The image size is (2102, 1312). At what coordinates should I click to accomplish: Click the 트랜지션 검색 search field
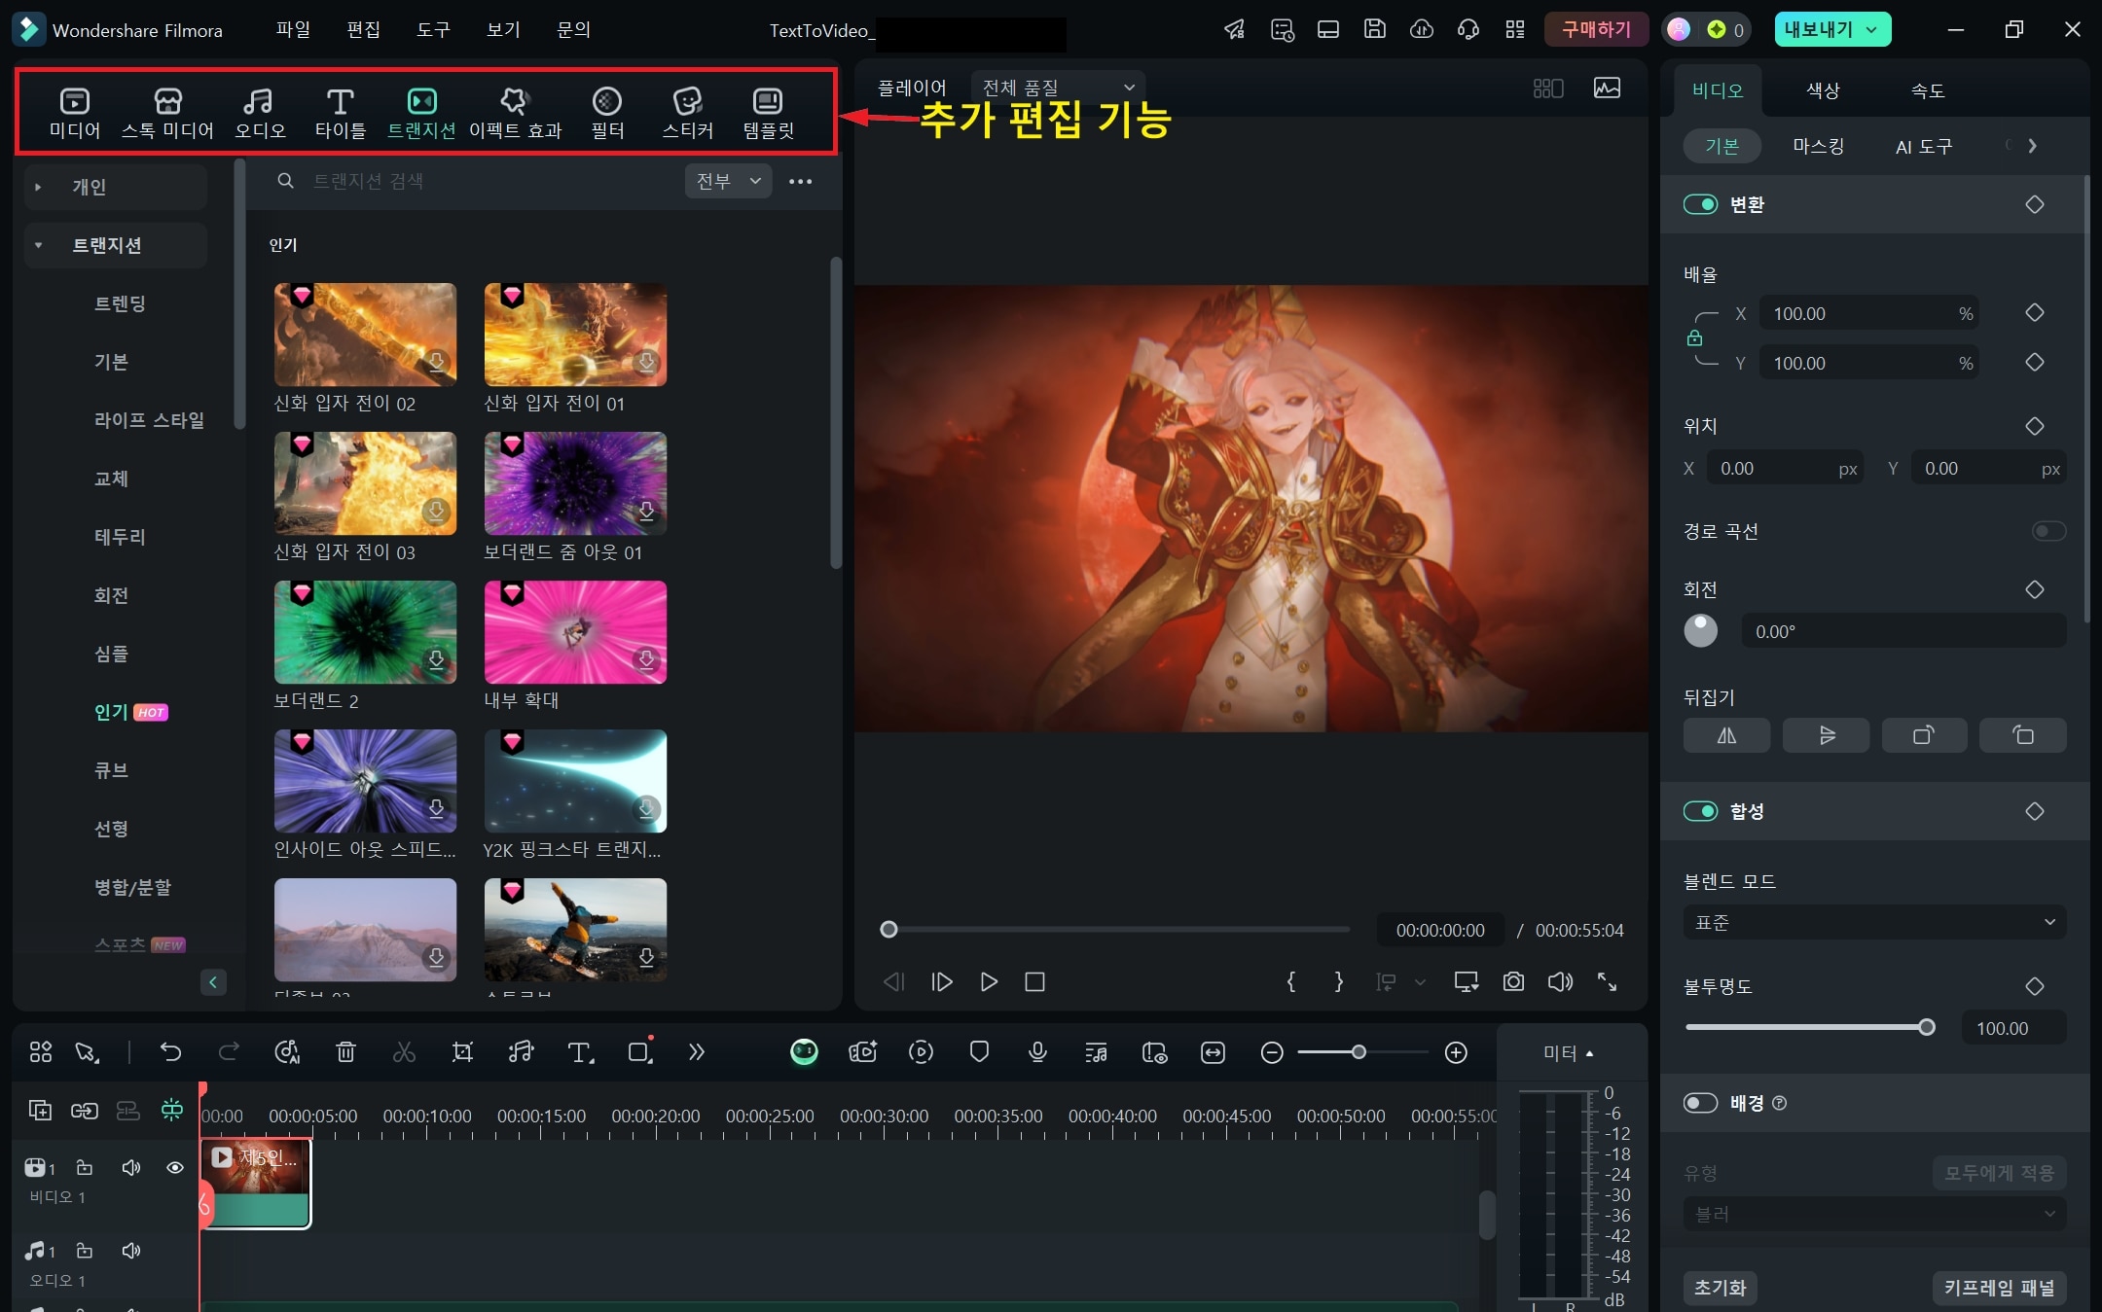coord(477,181)
